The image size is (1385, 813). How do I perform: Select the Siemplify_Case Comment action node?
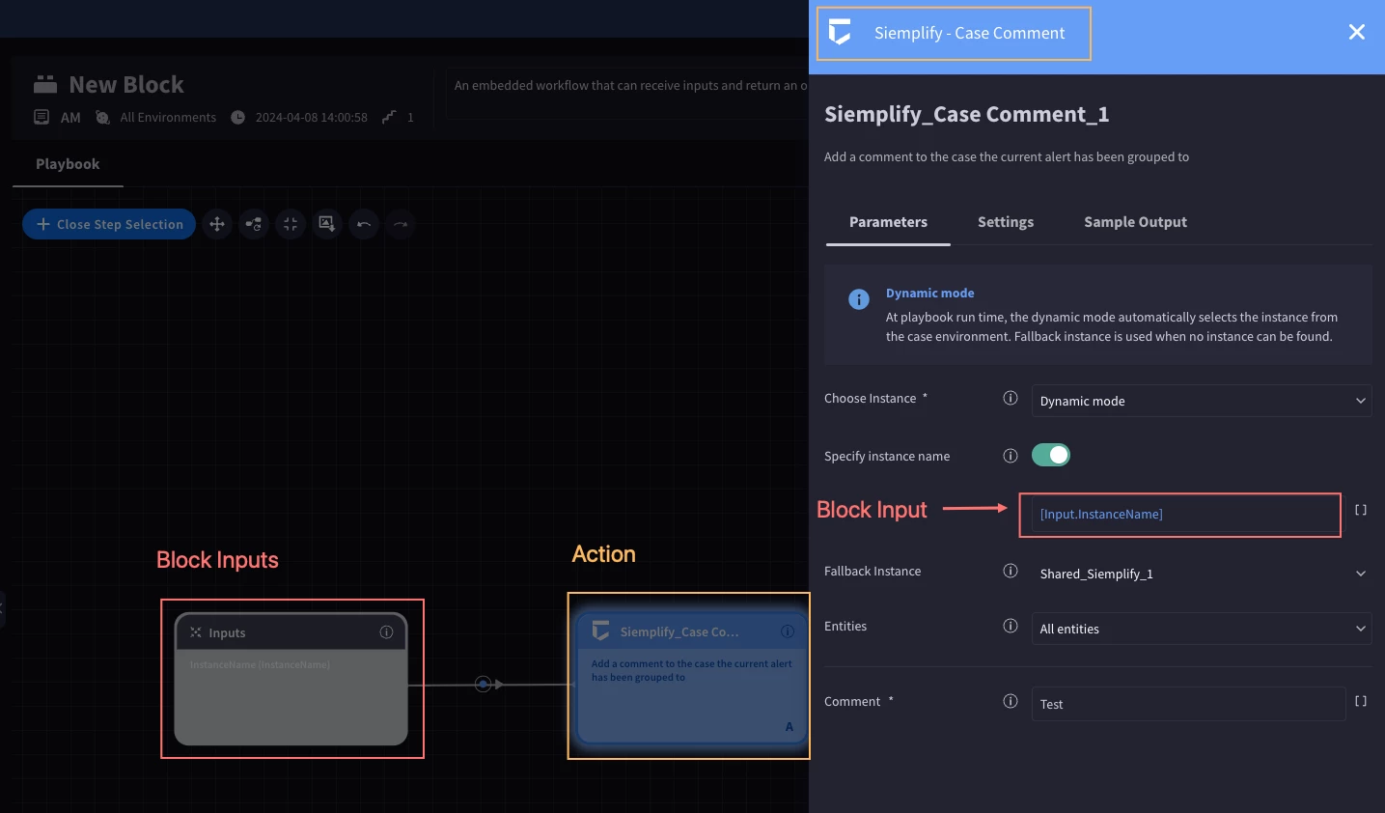(x=691, y=677)
